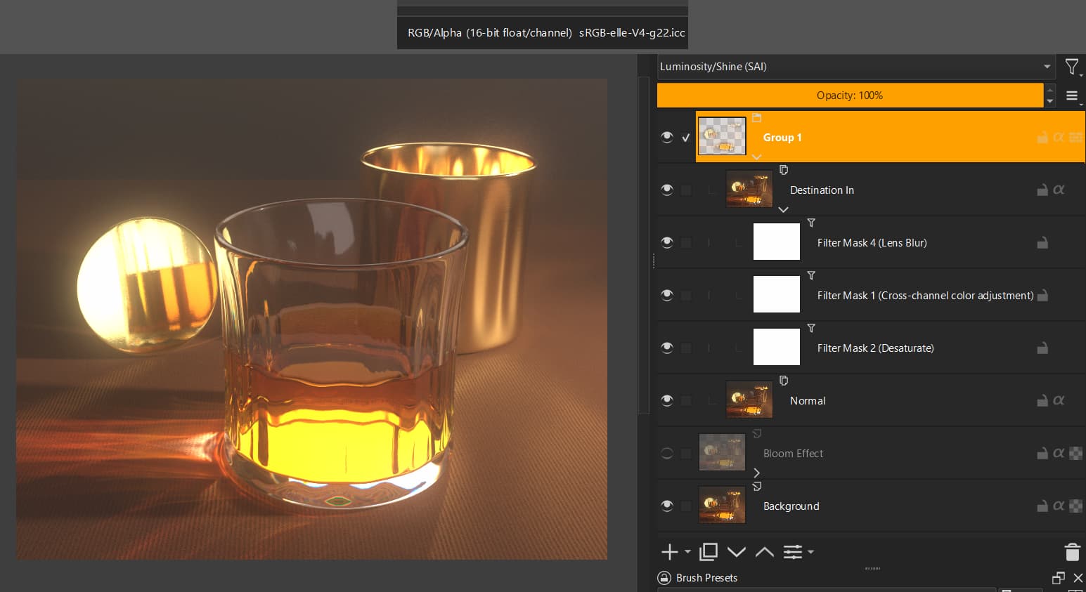This screenshot has height=592, width=1086.
Task: Collapse Group 1 using its chevron
Action: click(x=756, y=157)
